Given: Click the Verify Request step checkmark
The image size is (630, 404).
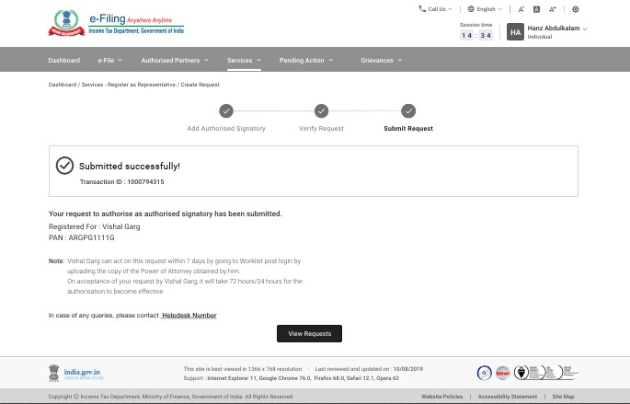Looking at the screenshot, I should [321, 110].
